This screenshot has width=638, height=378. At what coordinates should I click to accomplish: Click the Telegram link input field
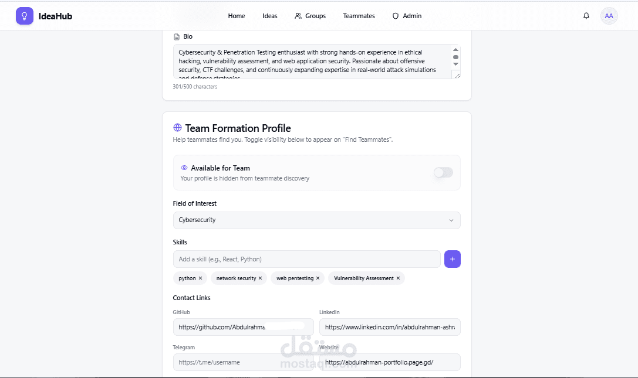click(x=243, y=362)
